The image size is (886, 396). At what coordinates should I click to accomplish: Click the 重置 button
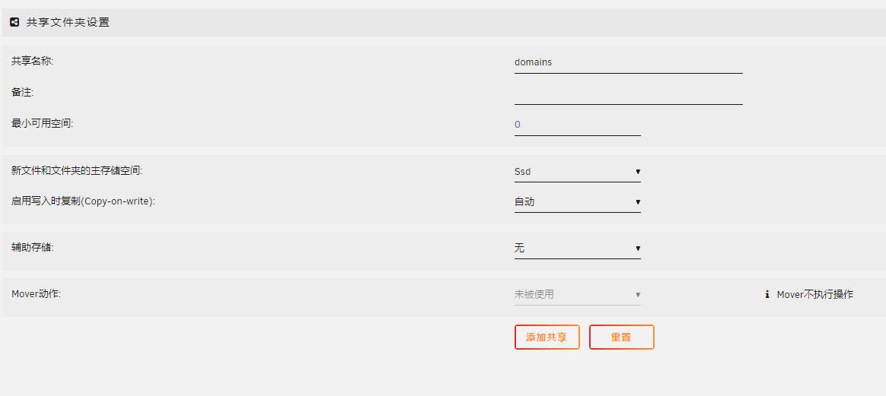[621, 337]
